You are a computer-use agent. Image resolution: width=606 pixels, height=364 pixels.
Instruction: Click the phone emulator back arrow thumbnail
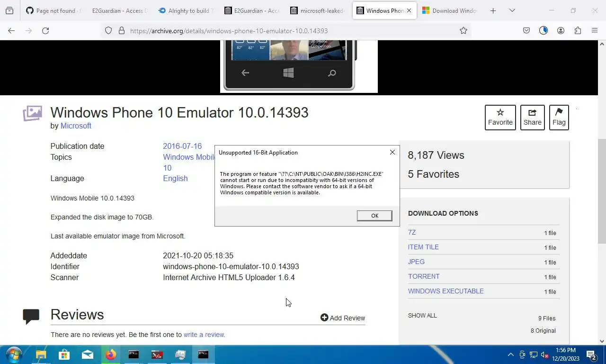(245, 73)
